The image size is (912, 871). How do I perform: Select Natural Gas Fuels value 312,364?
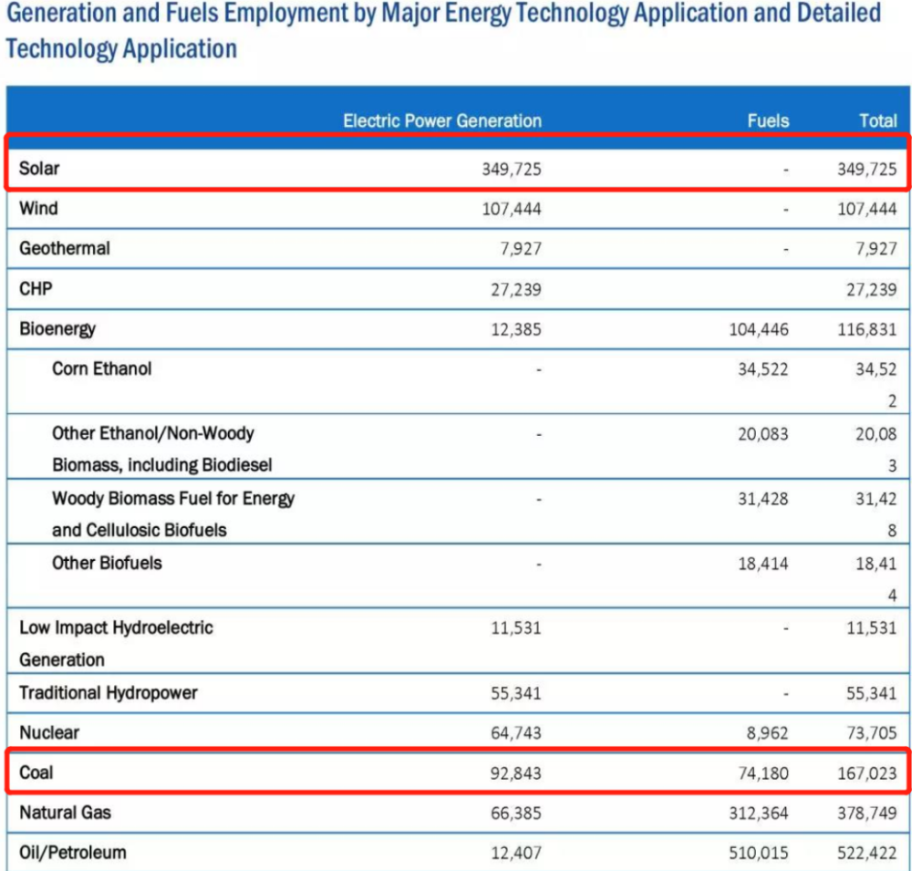[759, 814]
